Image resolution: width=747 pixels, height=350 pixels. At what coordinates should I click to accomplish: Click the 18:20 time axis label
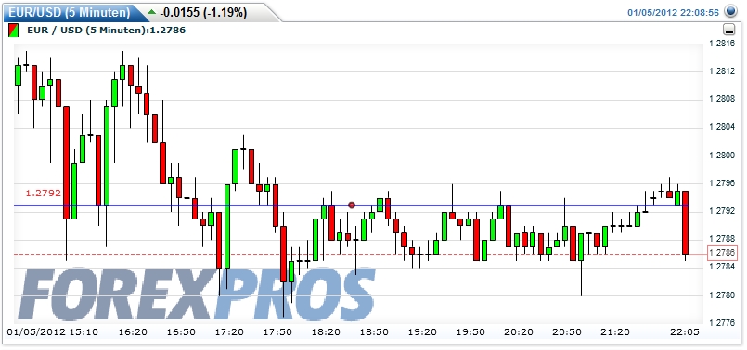click(327, 332)
